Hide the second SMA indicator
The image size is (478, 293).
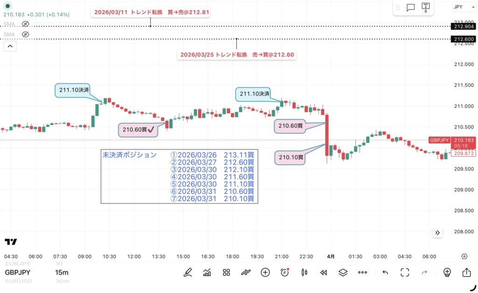(26, 35)
